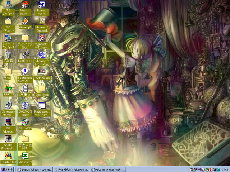Open the Nero Burning ROM desktop icon
This screenshot has width=230, height=172.
coord(25,5)
